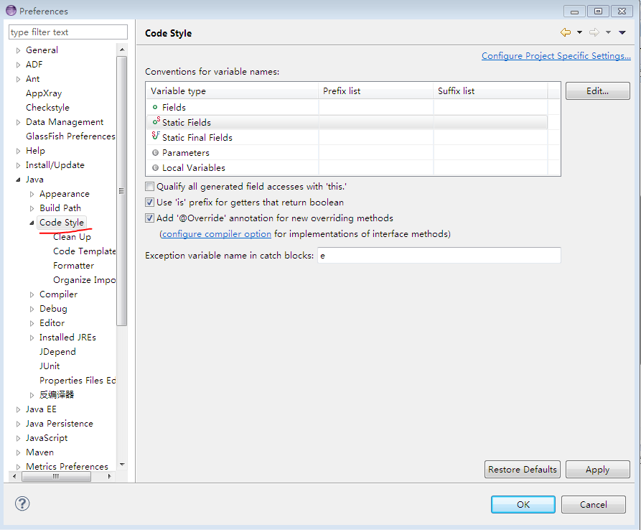641x530 pixels.
Task: Expand the Installed JREs node
Action: pos(32,338)
